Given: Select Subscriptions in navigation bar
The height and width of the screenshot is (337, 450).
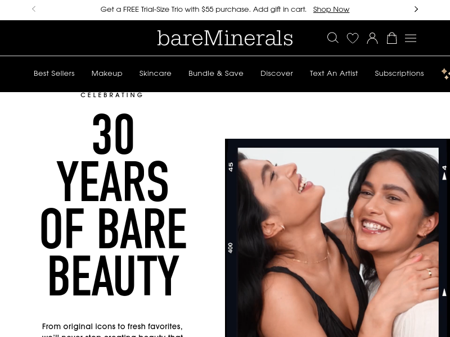Looking at the screenshot, I should pyautogui.click(x=399, y=74).
